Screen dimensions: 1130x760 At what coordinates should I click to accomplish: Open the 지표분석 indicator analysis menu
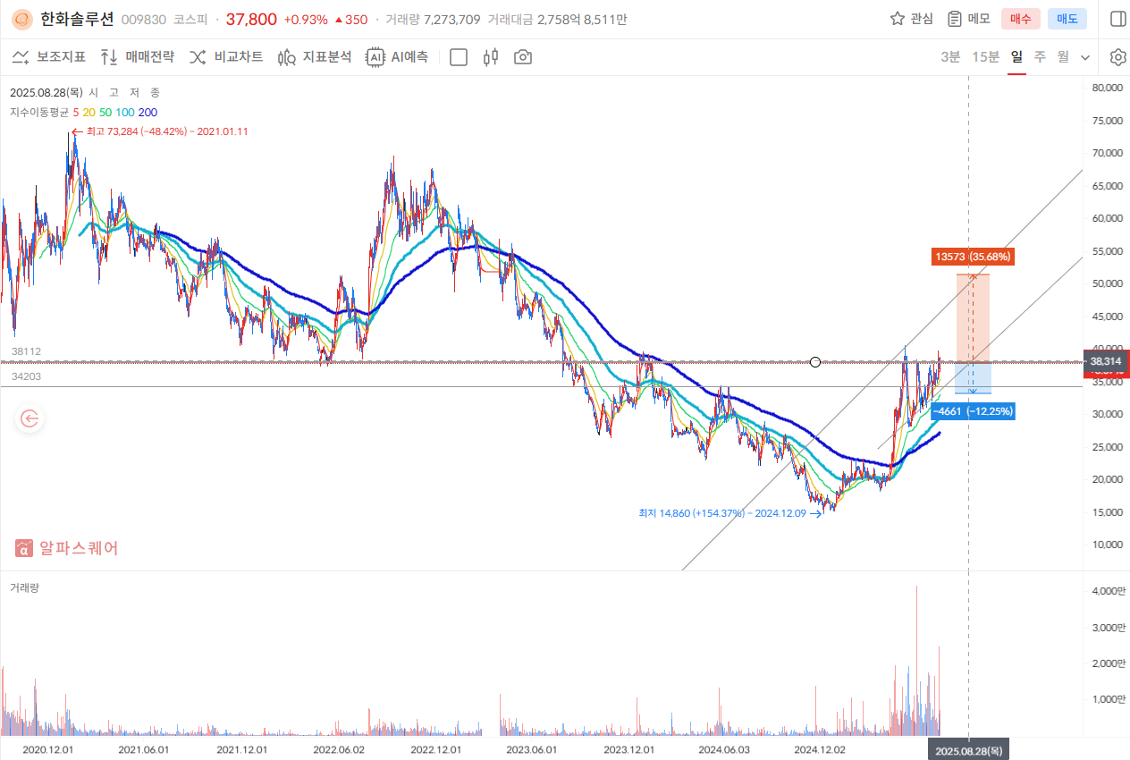[x=315, y=57]
